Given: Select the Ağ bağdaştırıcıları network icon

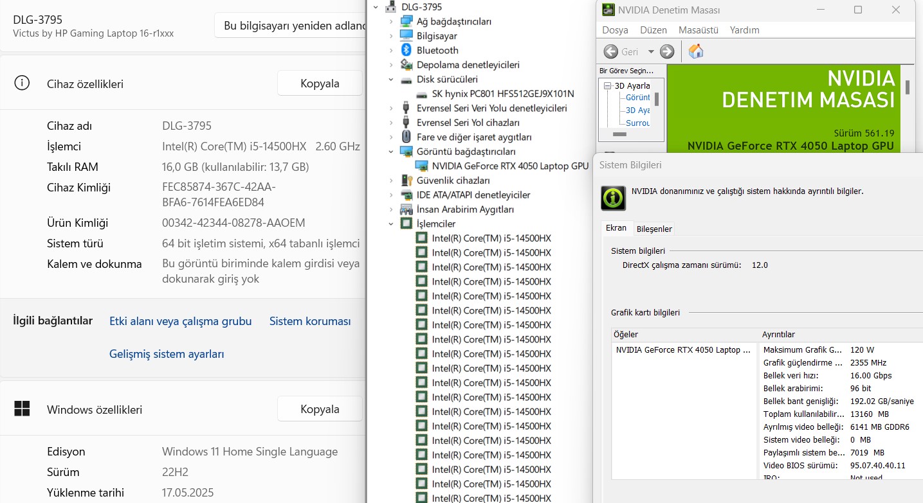Looking at the screenshot, I should pos(406,21).
